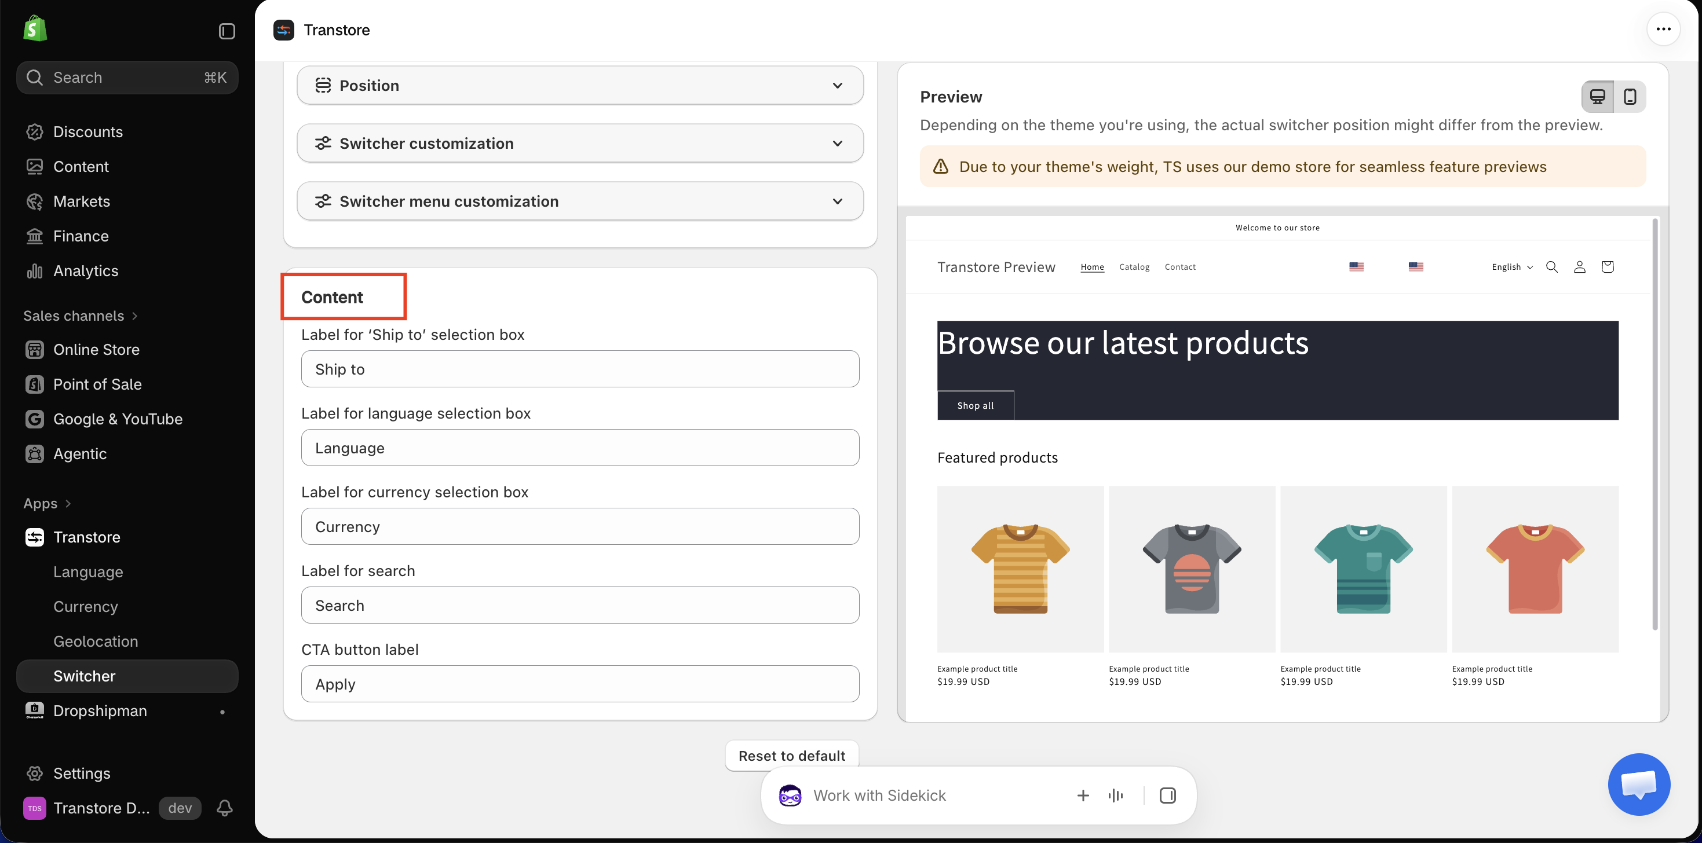
Task: Collapse sidebar with panel toggle icon
Action: tap(227, 31)
